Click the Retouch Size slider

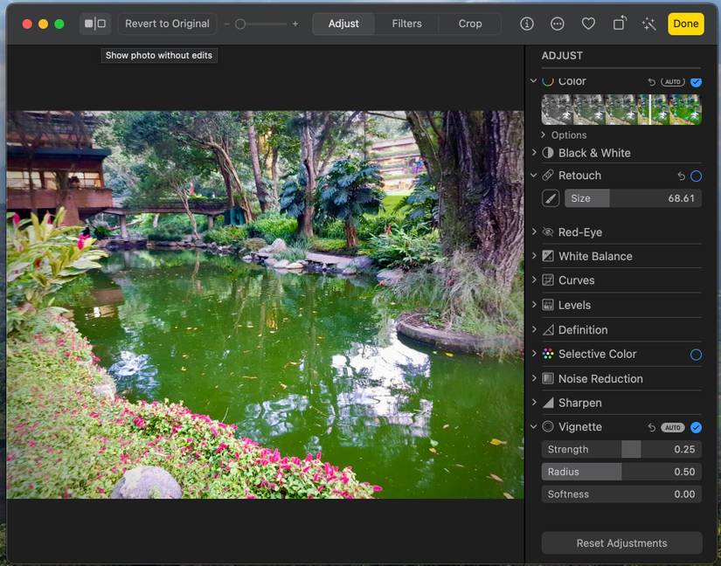pyautogui.click(x=633, y=198)
